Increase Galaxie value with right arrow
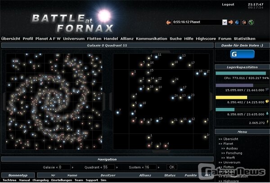 [x=72, y=167]
